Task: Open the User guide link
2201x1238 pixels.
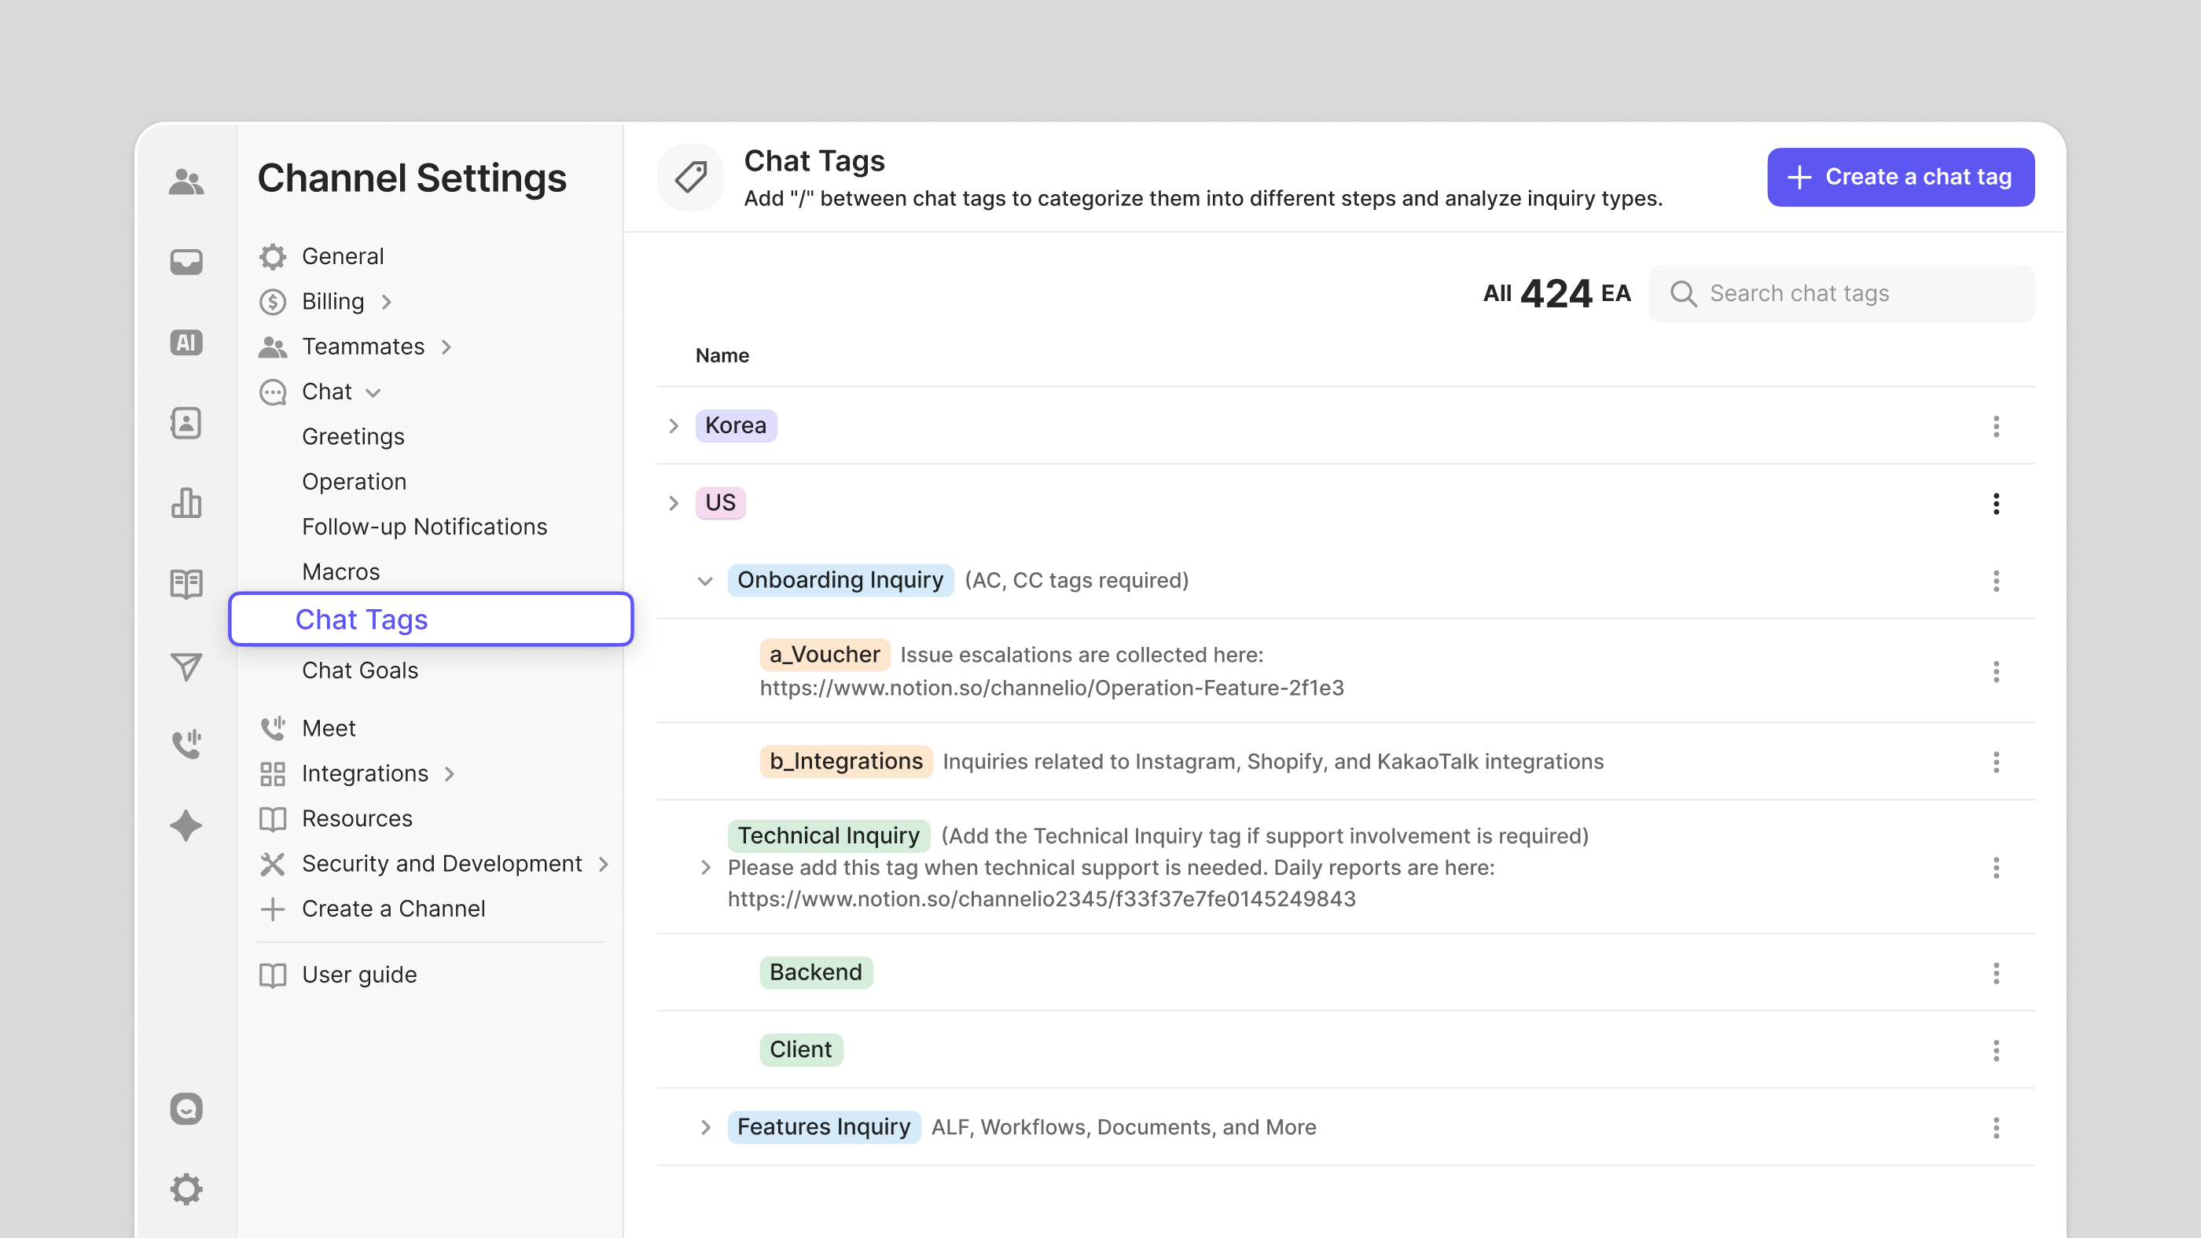Action: pyautogui.click(x=359, y=975)
